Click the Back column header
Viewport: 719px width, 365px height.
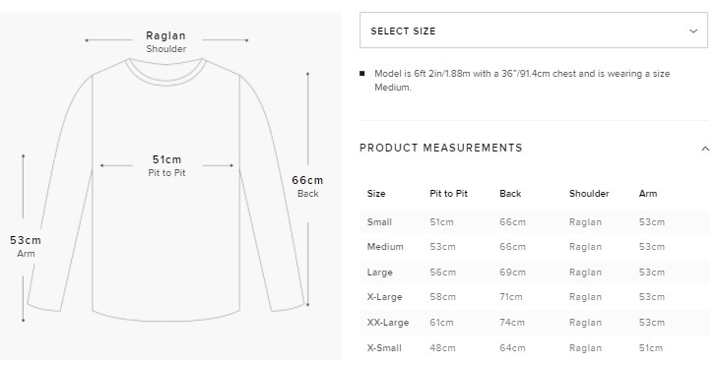point(510,194)
